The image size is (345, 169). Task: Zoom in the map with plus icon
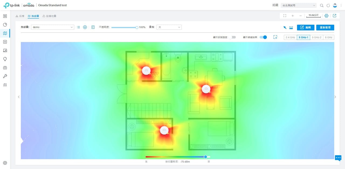tap(293, 16)
